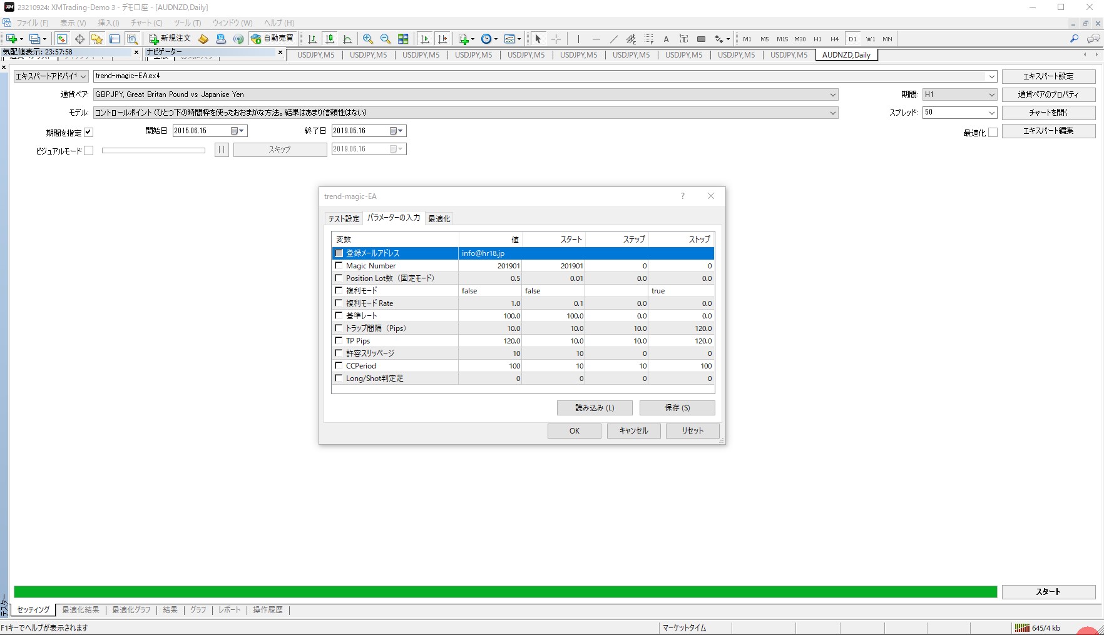Screen dimensions: 1104x635
Task: Open the 最適化結果 tester tab
Action: pos(81,610)
